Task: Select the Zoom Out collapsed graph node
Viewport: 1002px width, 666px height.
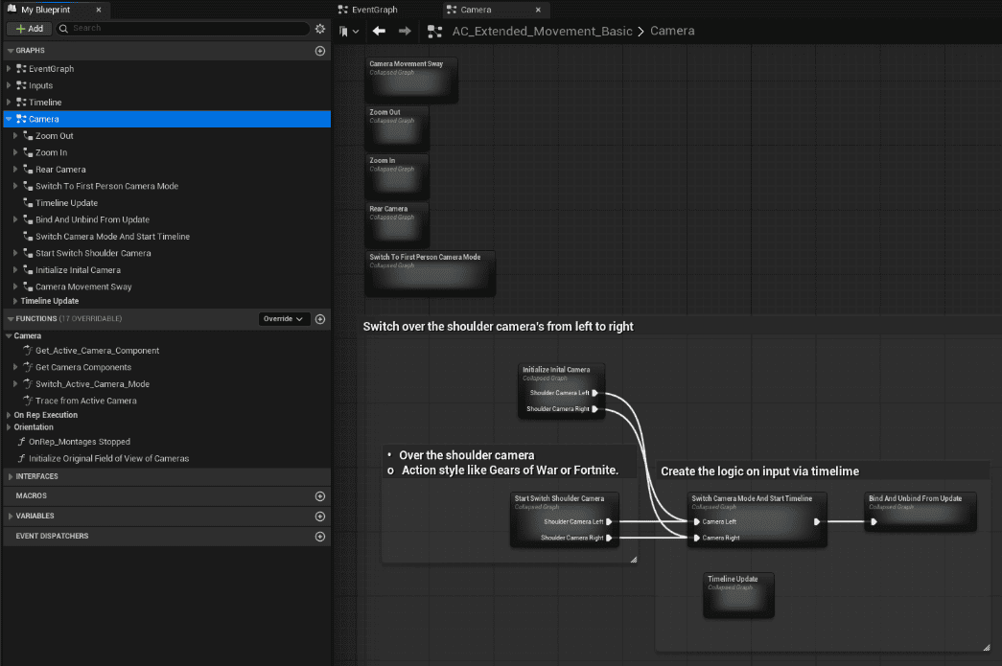Action: click(x=397, y=128)
